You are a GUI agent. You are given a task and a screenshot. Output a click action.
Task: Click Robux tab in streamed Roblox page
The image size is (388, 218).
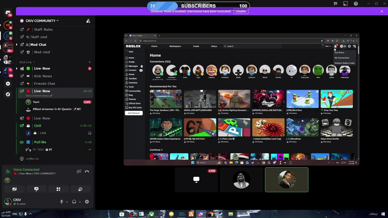214,46
